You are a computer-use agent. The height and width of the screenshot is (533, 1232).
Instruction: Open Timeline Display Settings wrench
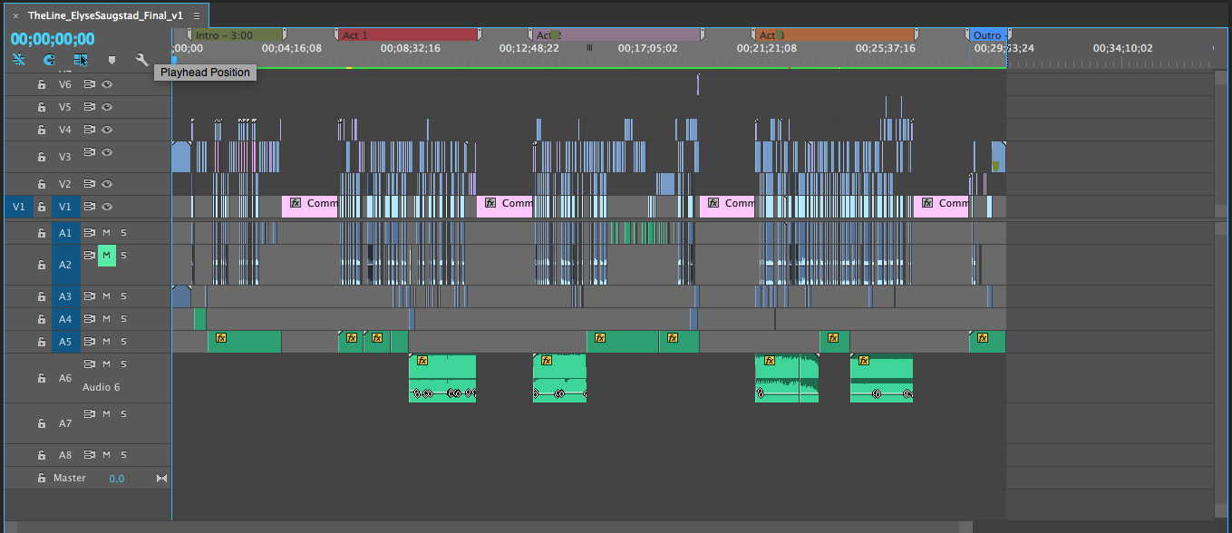pyautogui.click(x=141, y=60)
